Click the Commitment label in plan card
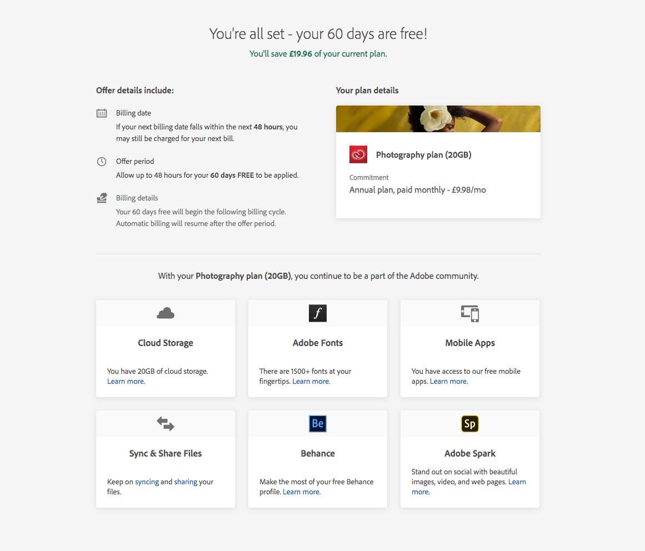The width and height of the screenshot is (645, 551). tap(369, 178)
